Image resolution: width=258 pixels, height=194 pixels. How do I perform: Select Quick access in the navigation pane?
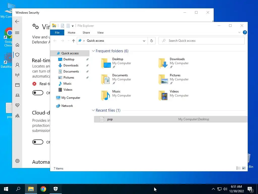coord(70,53)
